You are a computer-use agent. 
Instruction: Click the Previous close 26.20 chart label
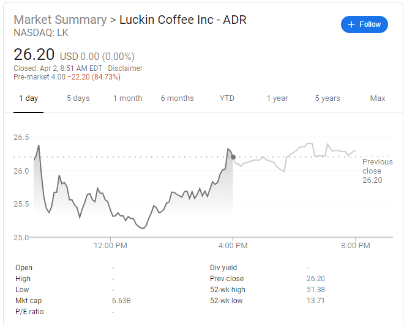(378, 171)
